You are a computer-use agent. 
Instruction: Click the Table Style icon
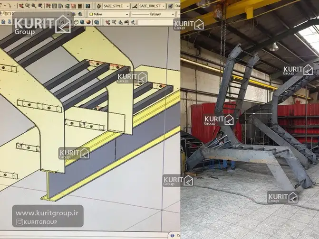tap(171, 6)
